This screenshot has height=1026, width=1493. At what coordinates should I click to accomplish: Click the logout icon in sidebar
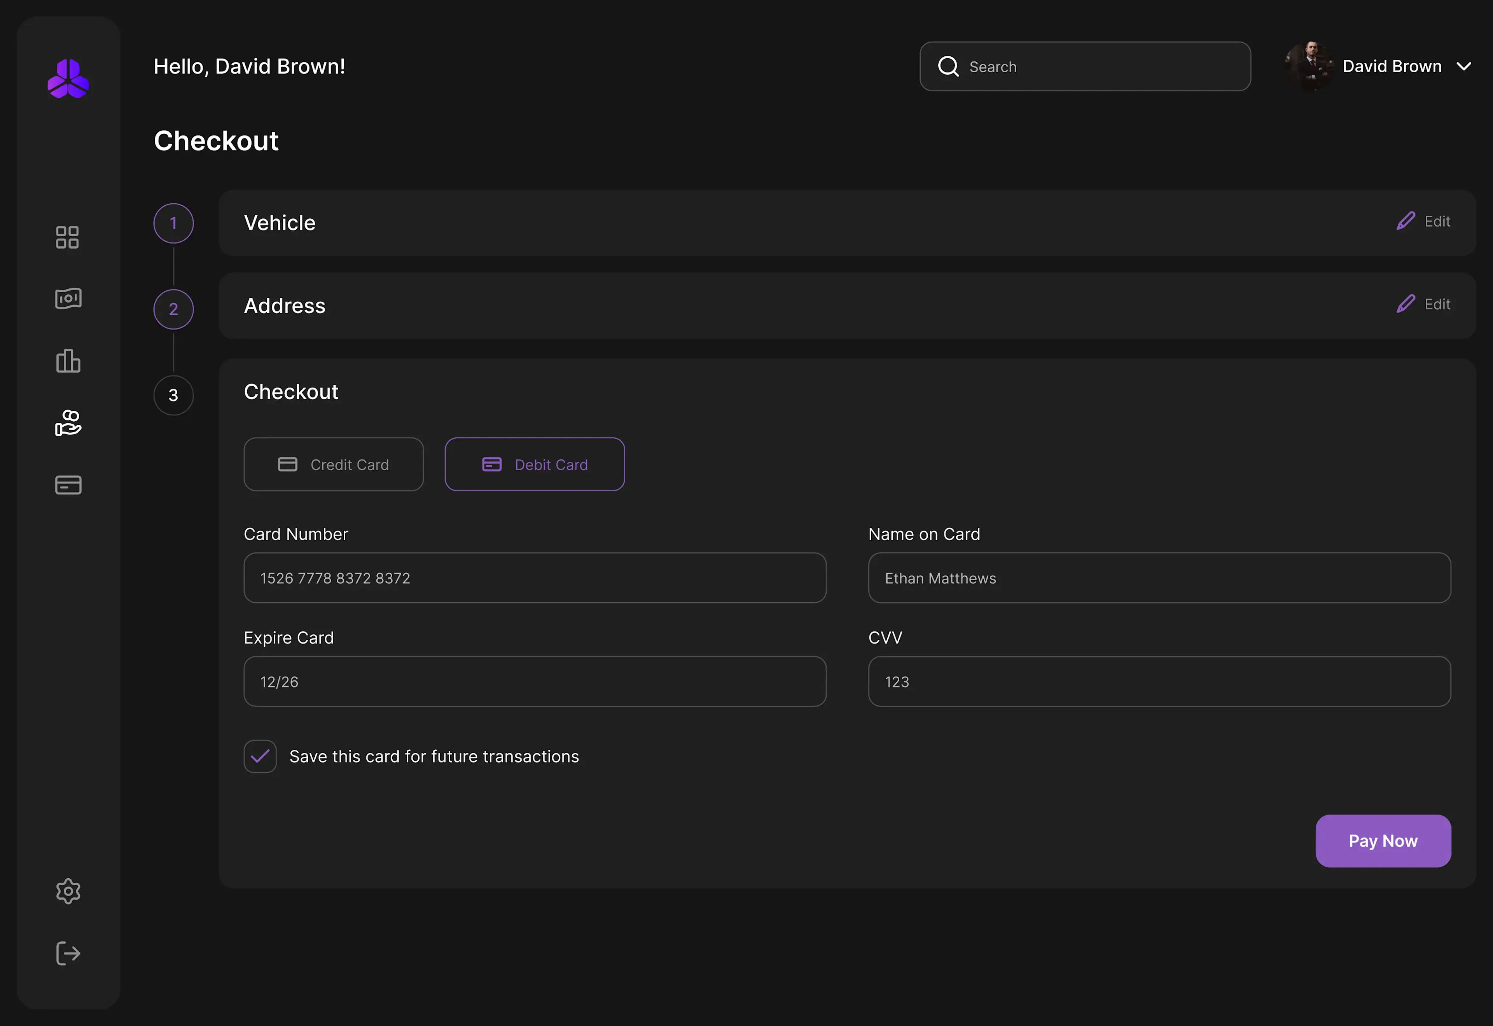point(68,953)
